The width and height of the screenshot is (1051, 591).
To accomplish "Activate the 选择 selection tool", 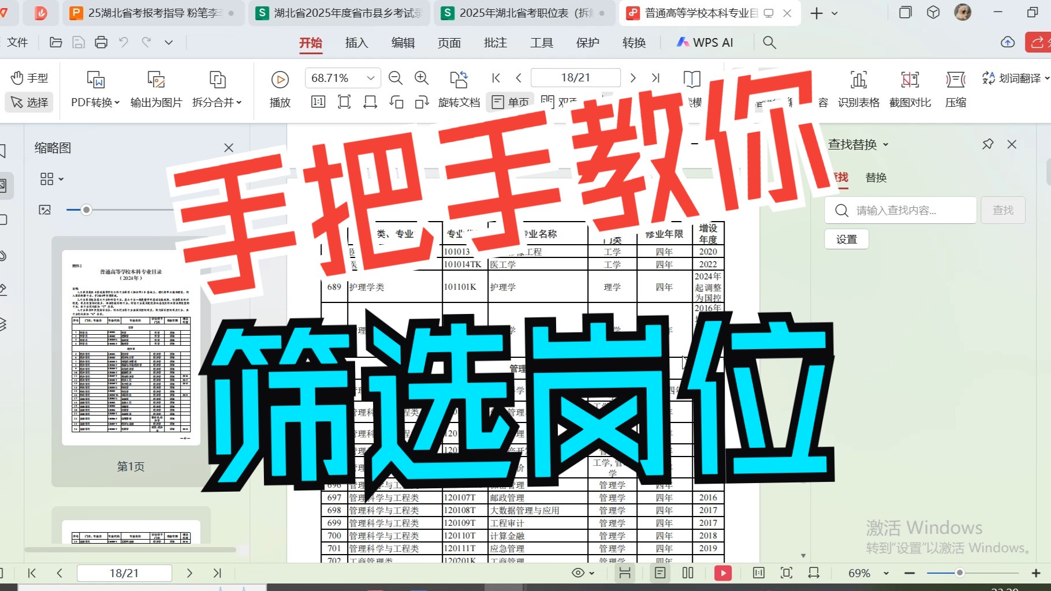I will [x=29, y=102].
